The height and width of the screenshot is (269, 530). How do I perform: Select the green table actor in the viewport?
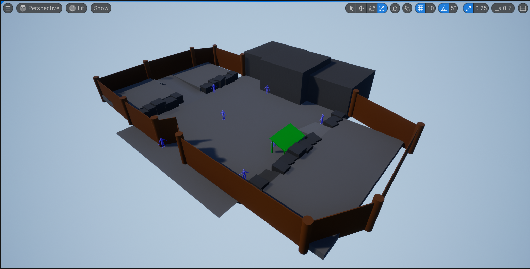287,136
